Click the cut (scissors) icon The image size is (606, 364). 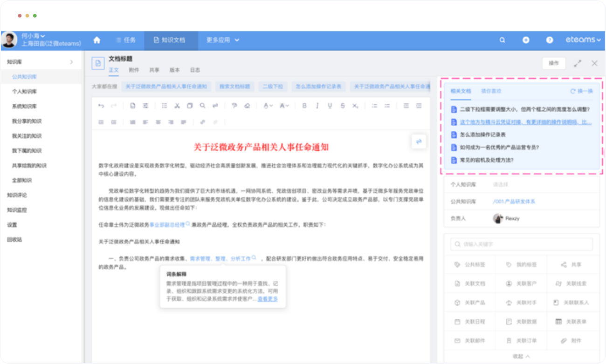click(177, 106)
